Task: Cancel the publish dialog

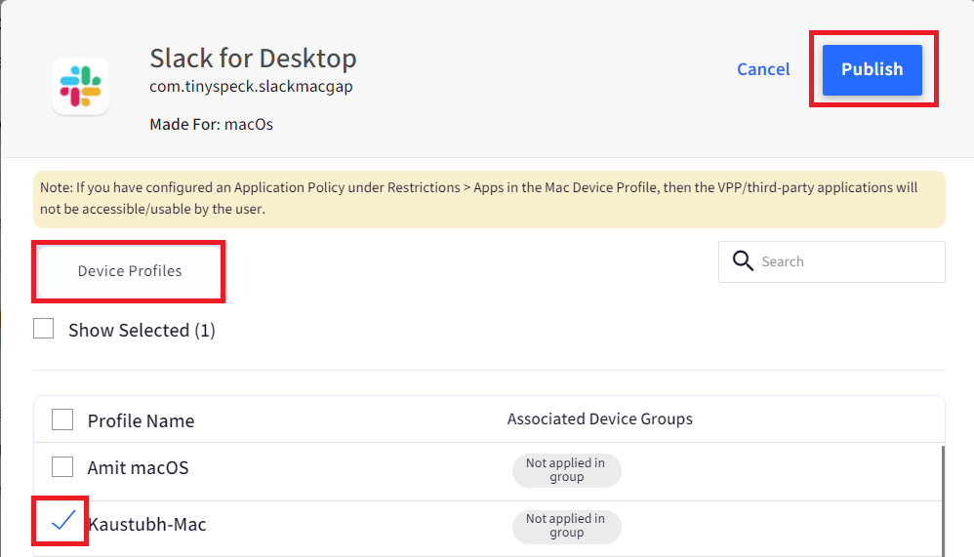Action: point(763,69)
